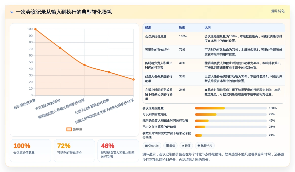Click the lightning icon beside the title
The width and height of the screenshot is (295, 172).
(12, 12)
